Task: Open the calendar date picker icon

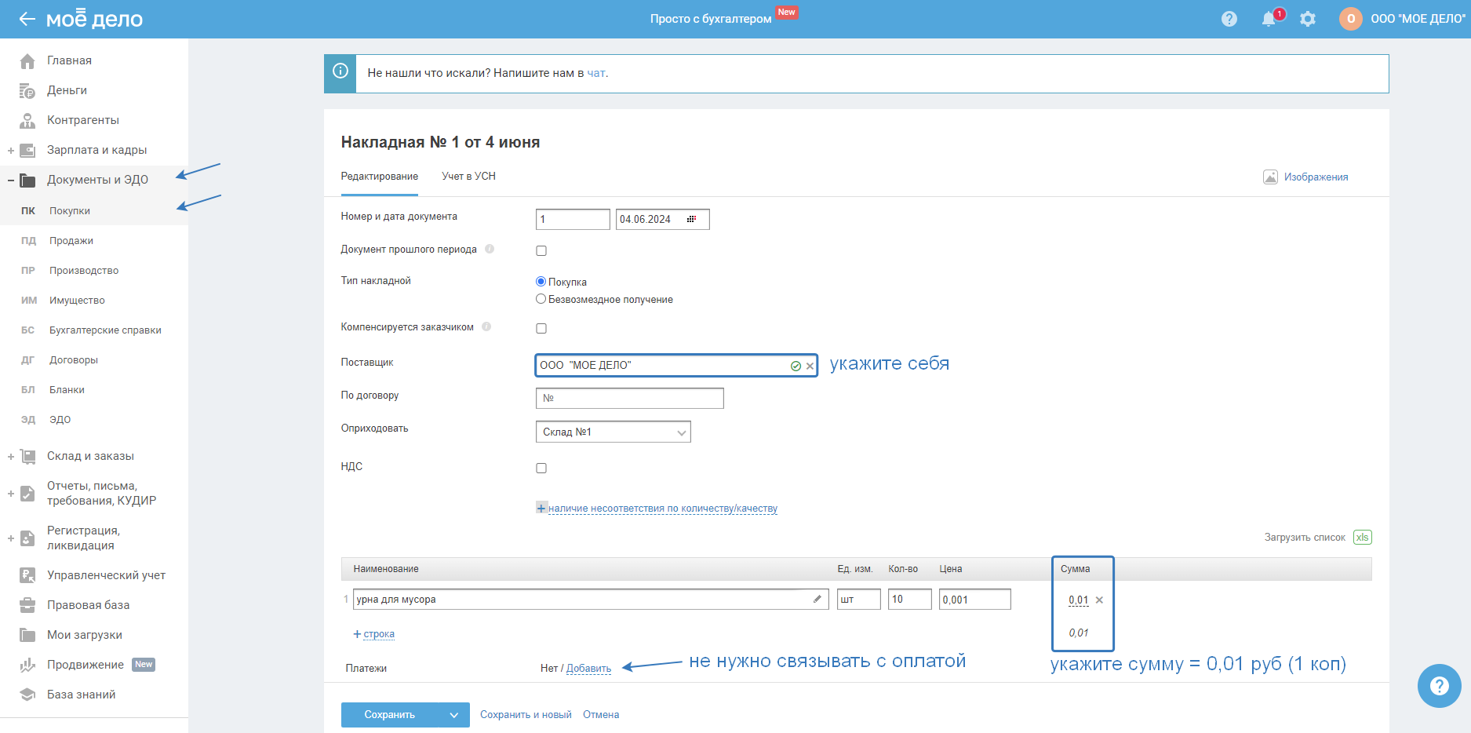Action: pos(691,219)
